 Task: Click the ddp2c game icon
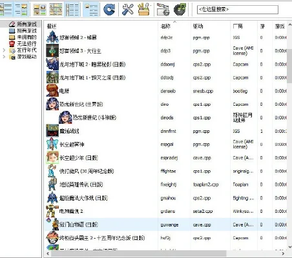tap(52, 37)
